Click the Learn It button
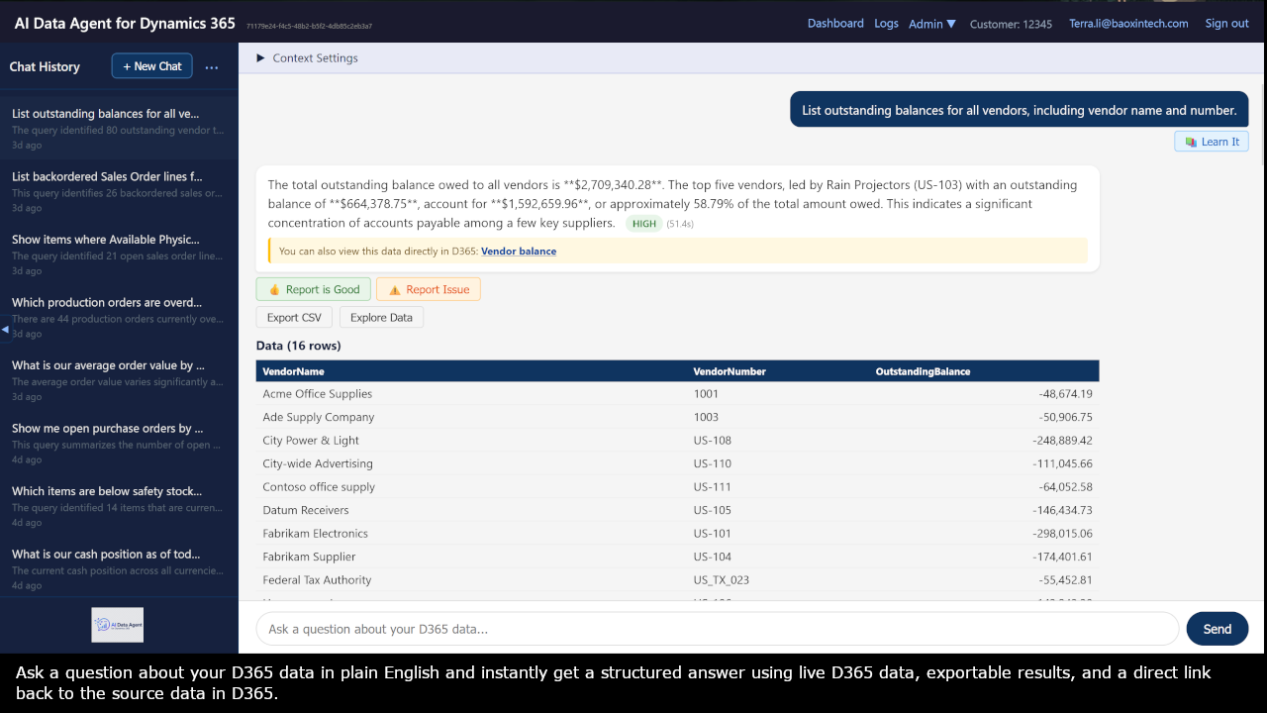The height and width of the screenshot is (713, 1267). (1212, 142)
